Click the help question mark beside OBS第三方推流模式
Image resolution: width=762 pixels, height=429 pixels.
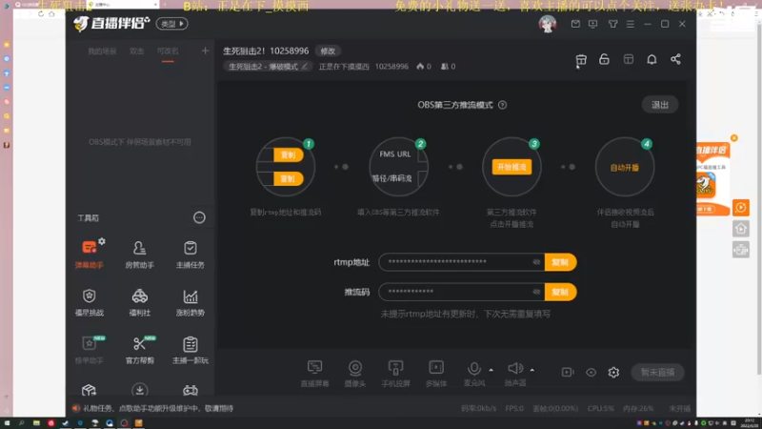(x=503, y=105)
